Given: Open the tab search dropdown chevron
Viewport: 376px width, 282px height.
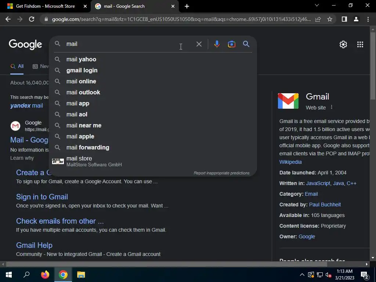Looking at the screenshot, I should [317, 5].
